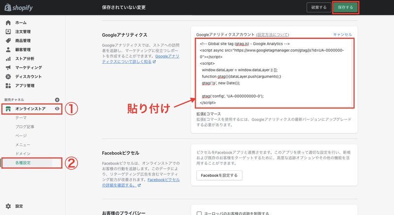This screenshot has width=394, height=215.
Task: Click external-link icon after 詳細を確認する
Action: click(x=139, y=185)
